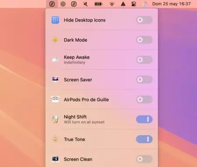Viewport: 197px width, 167px height.
Task: Click the AirPods Pro case icon
Action: click(55, 99)
